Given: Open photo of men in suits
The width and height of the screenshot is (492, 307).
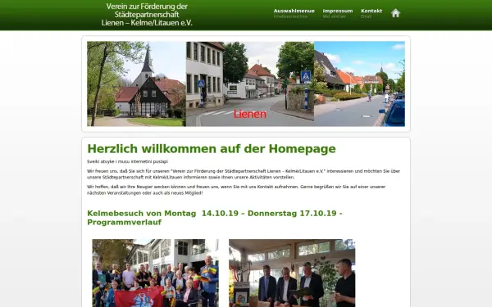Looking at the screenshot, I should coord(292,273).
